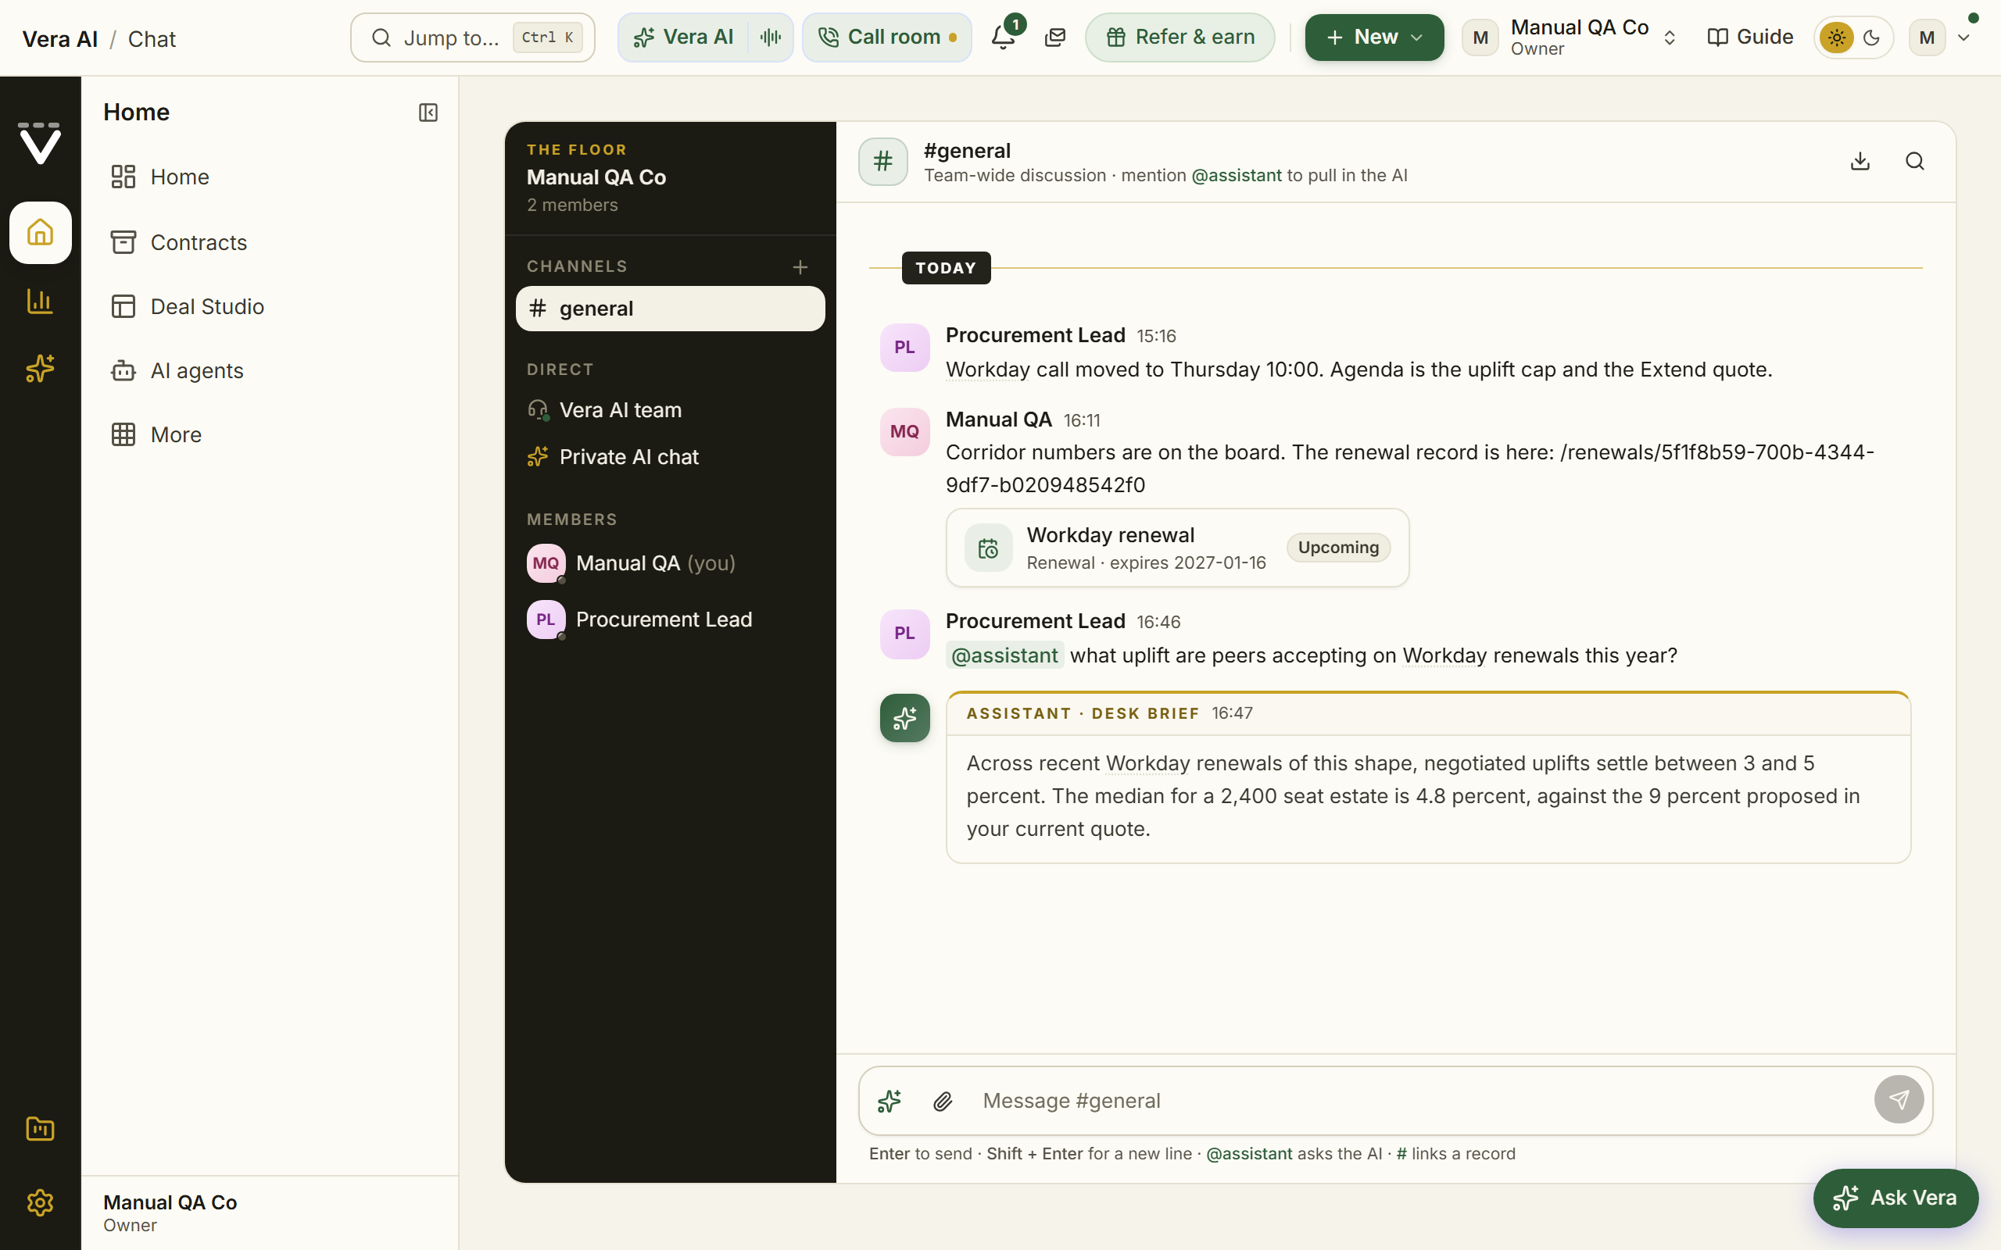Open the folder icon near rail bottom
The height and width of the screenshot is (1250, 2001).
[40, 1128]
